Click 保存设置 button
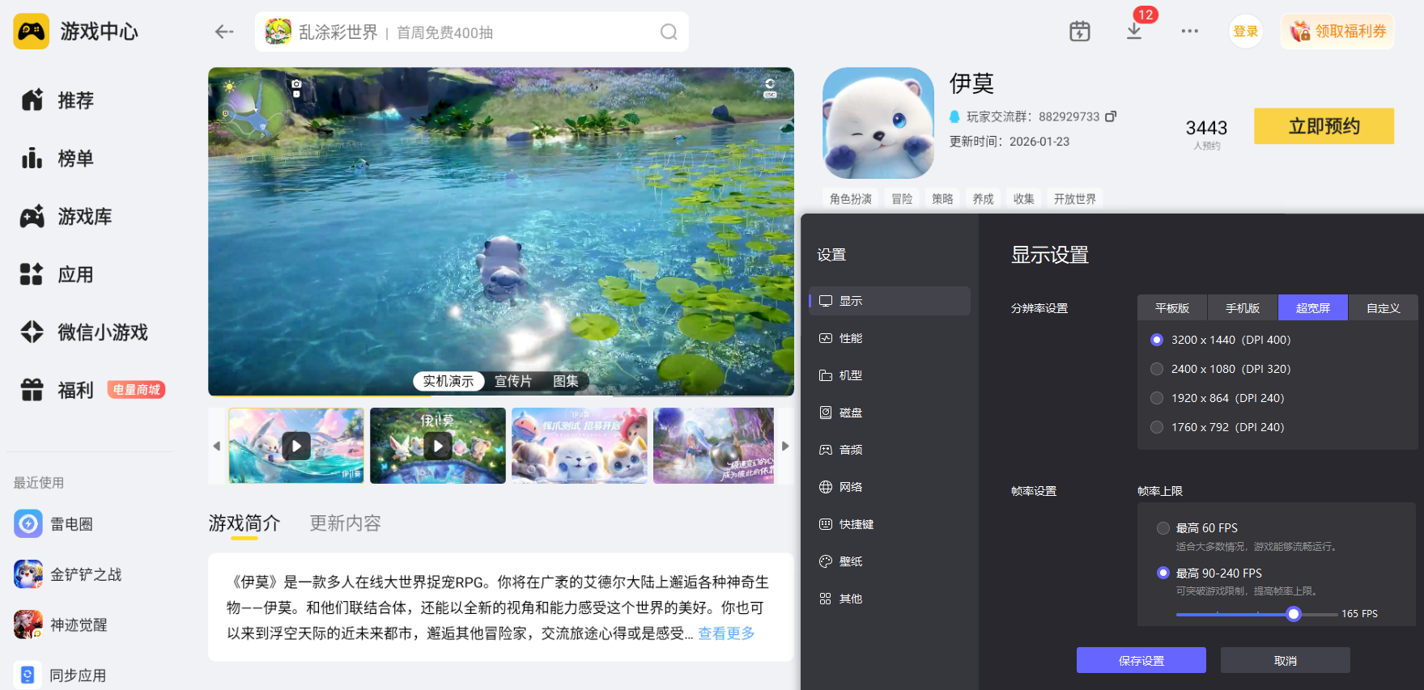Screen dimensions: 1424x690 point(1141,660)
